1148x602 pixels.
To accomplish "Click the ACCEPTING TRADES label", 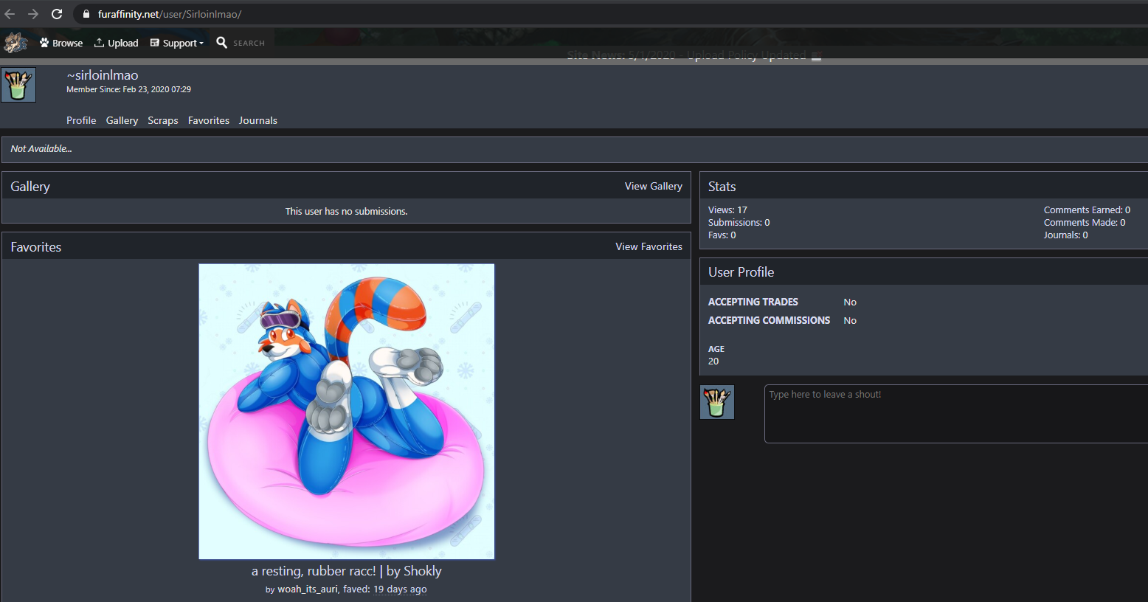I will [x=753, y=302].
